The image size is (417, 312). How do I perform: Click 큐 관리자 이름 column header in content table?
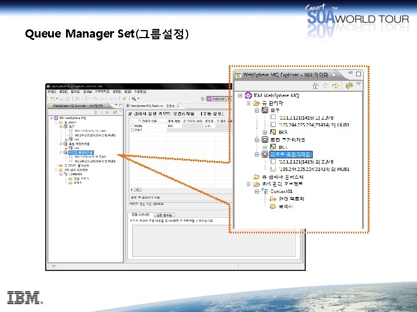point(148,121)
